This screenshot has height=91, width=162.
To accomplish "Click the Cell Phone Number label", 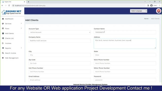I will [x=36, y=68].
